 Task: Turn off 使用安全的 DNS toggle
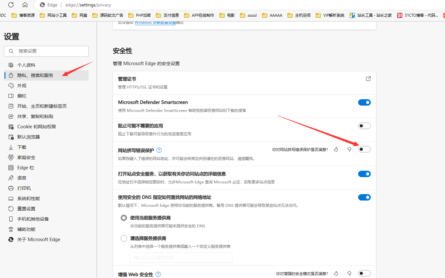tap(364, 197)
